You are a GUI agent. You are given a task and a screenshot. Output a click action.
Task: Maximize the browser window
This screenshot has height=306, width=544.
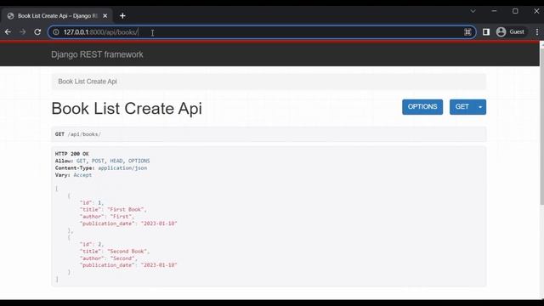(x=515, y=11)
